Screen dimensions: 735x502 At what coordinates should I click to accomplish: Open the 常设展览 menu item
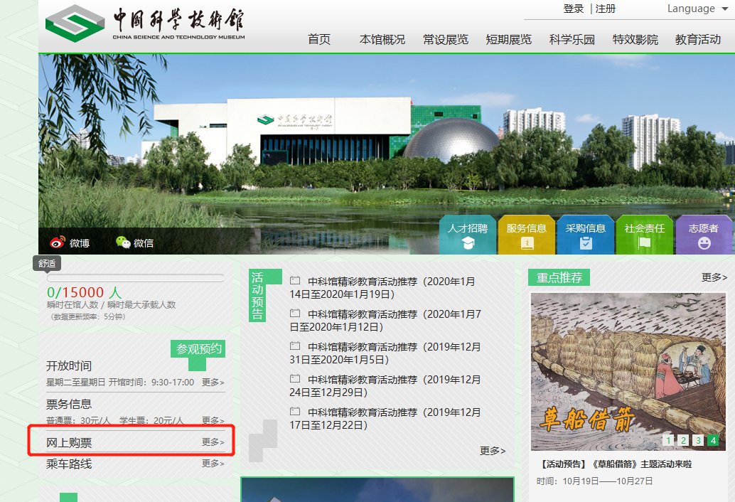click(446, 39)
